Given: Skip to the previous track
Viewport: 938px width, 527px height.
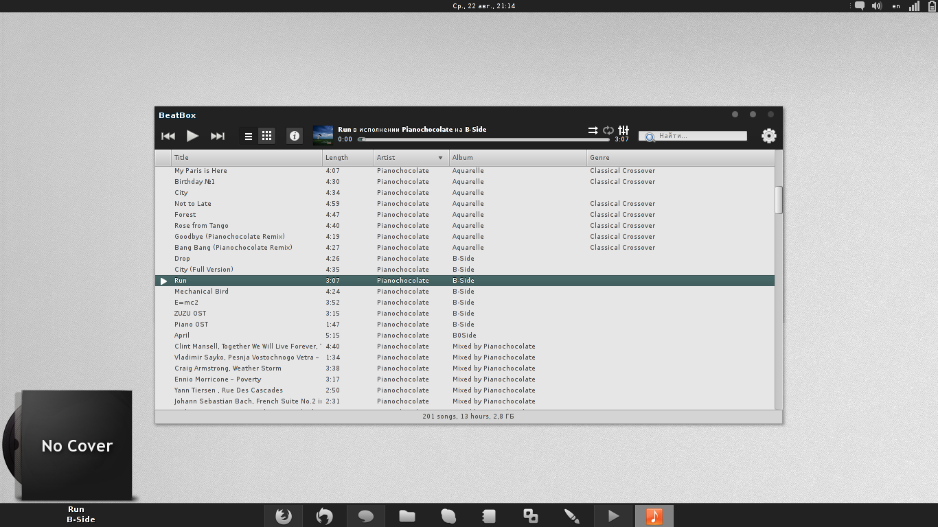Looking at the screenshot, I should click(168, 136).
